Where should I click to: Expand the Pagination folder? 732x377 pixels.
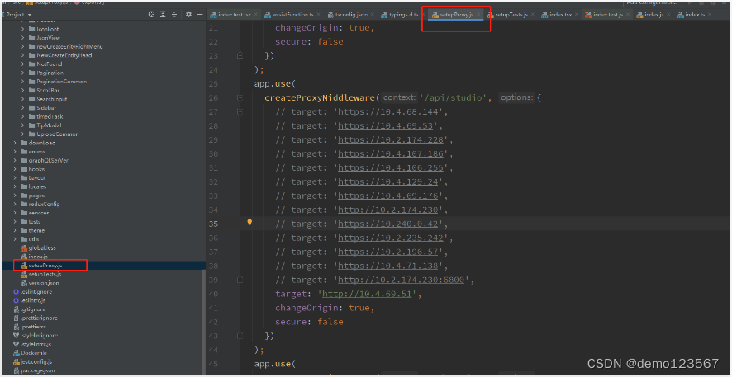[x=22, y=73]
